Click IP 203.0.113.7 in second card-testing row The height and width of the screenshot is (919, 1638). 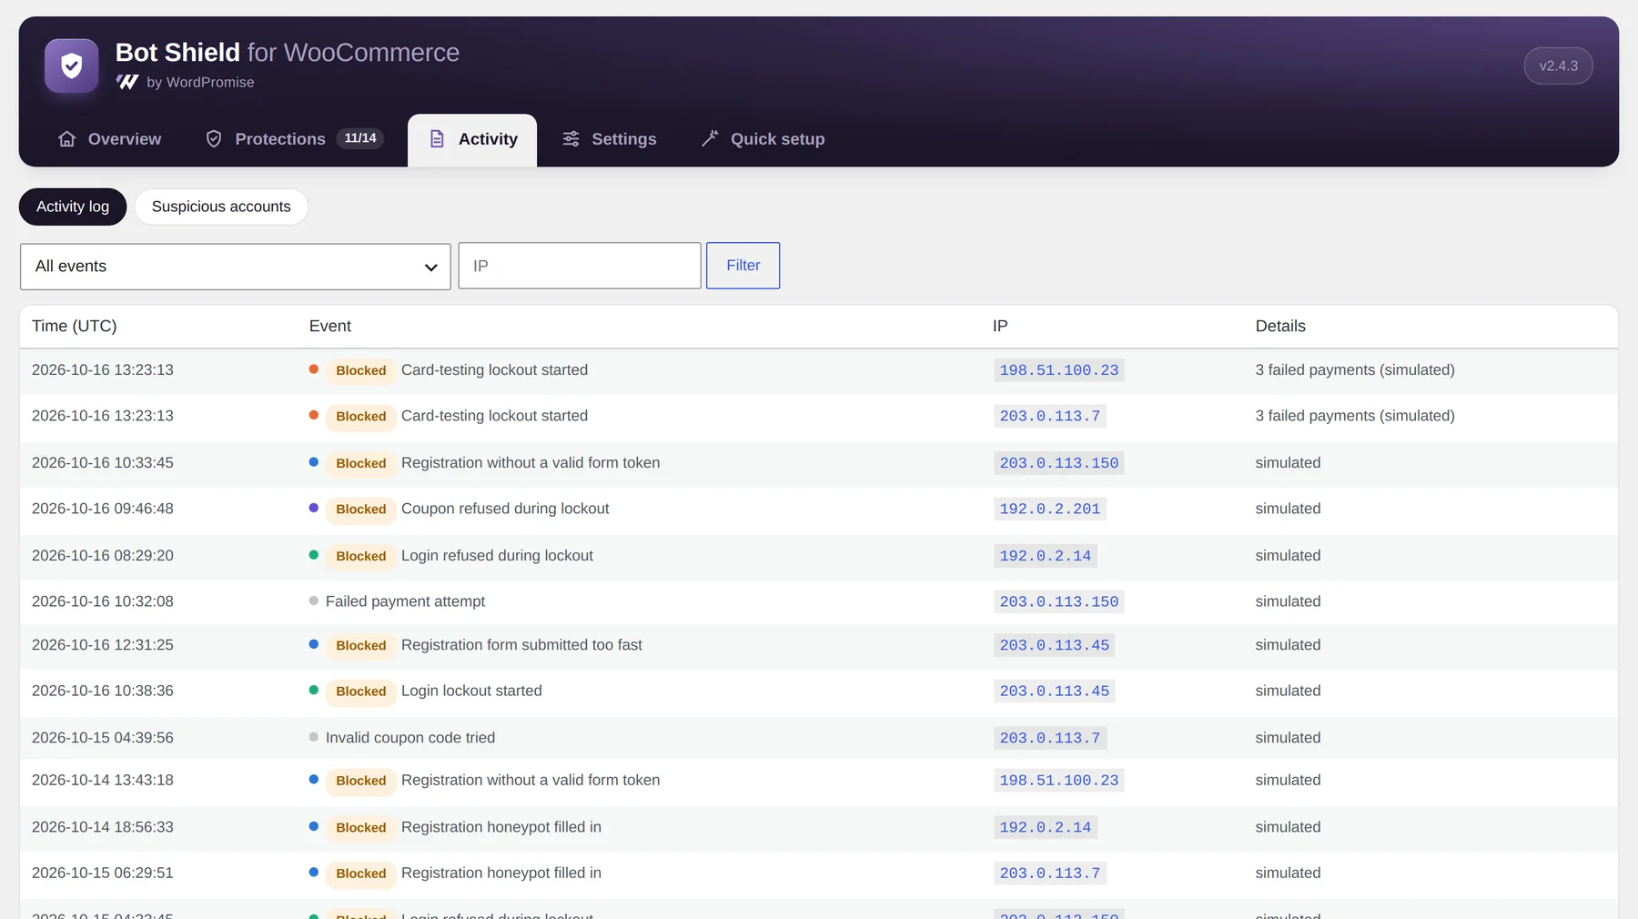[1050, 416]
